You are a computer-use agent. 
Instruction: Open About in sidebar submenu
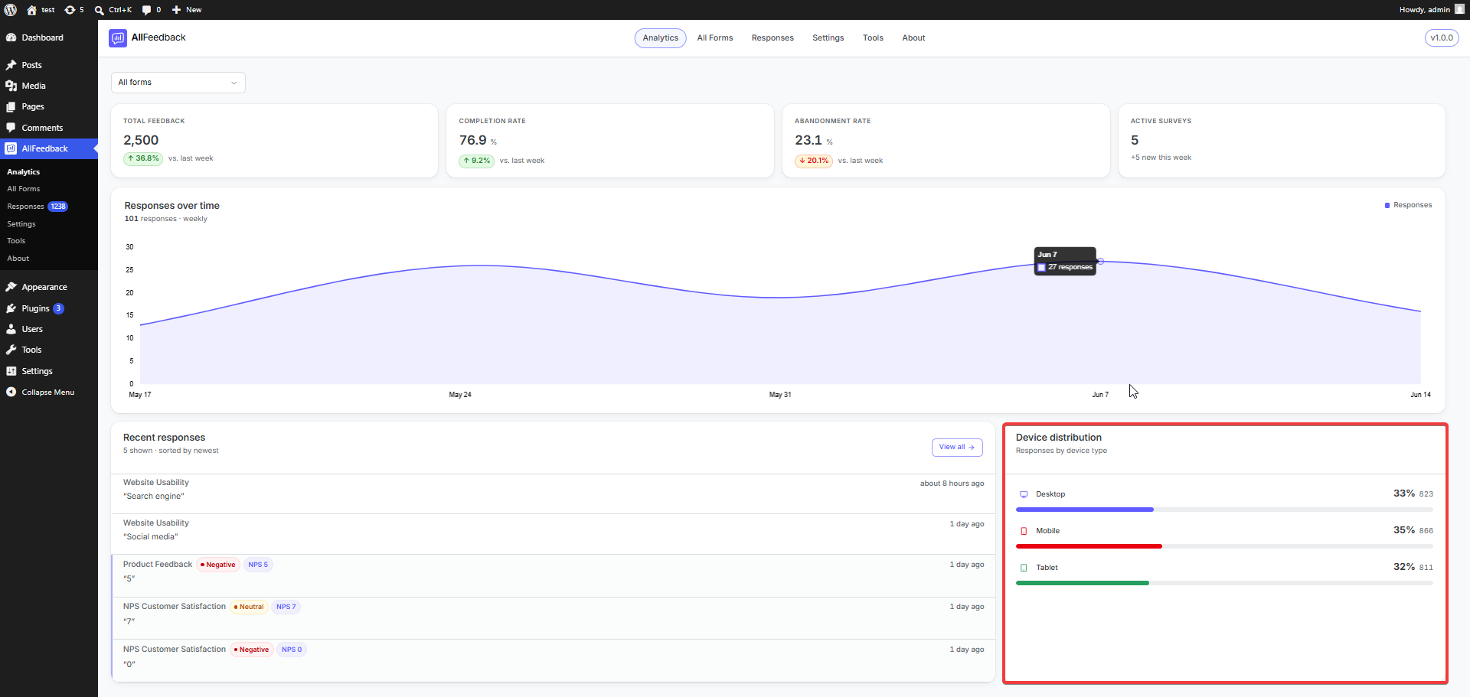18,259
